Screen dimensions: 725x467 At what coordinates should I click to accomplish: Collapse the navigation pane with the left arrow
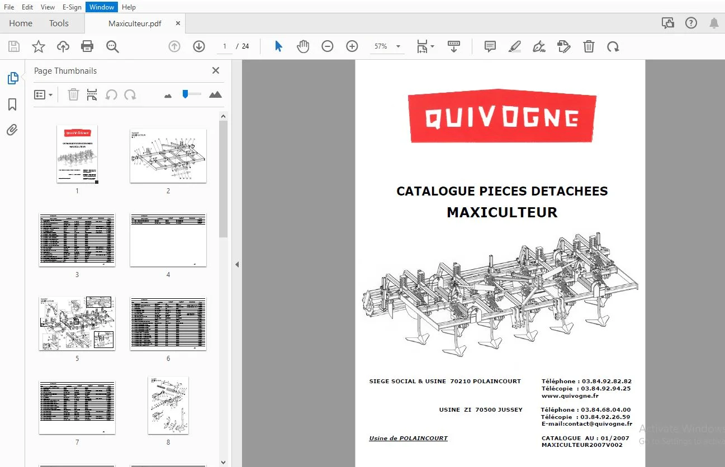[237, 264]
